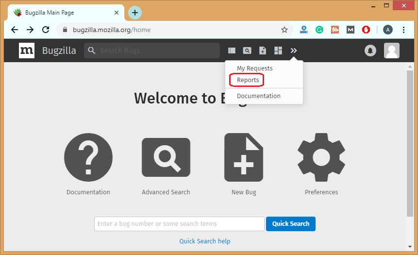This screenshot has height=255, width=418.
Task: Reload the page
Action: pyautogui.click(x=46, y=30)
